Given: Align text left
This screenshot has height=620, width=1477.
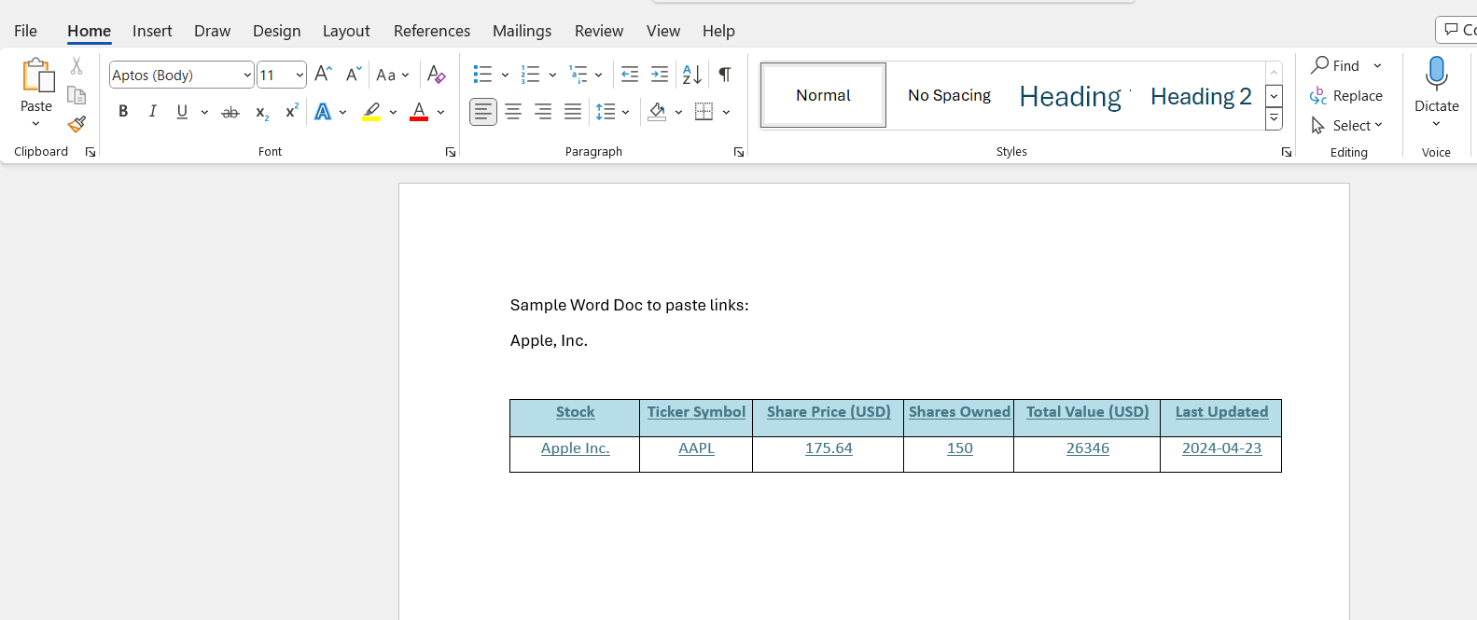Looking at the screenshot, I should [483, 112].
